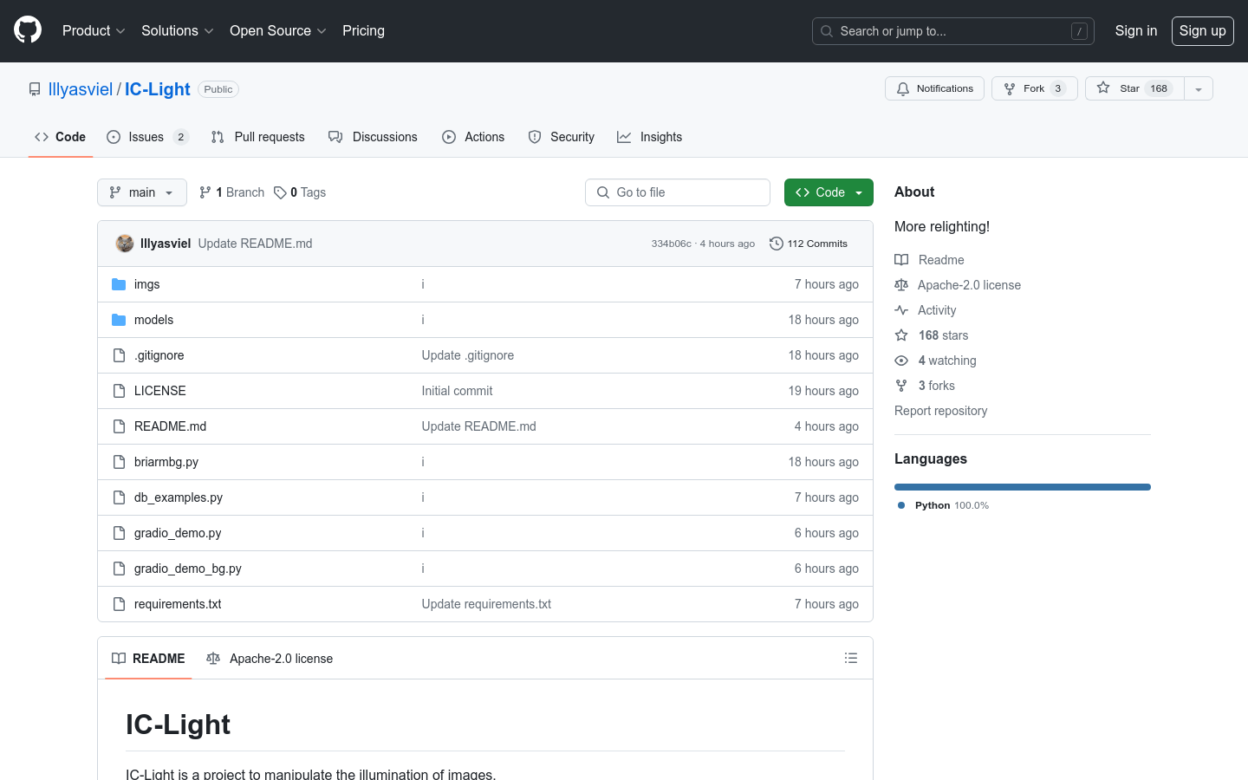Open the main branch selector dropdown
The height and width of the screenshot is (780, 1248).
point(142,192)
